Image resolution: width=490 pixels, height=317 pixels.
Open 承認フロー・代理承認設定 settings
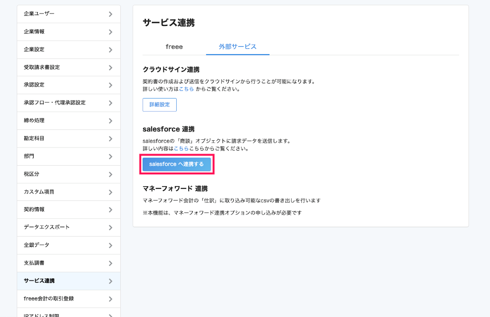pyautogui.click(x=69, y=102)
